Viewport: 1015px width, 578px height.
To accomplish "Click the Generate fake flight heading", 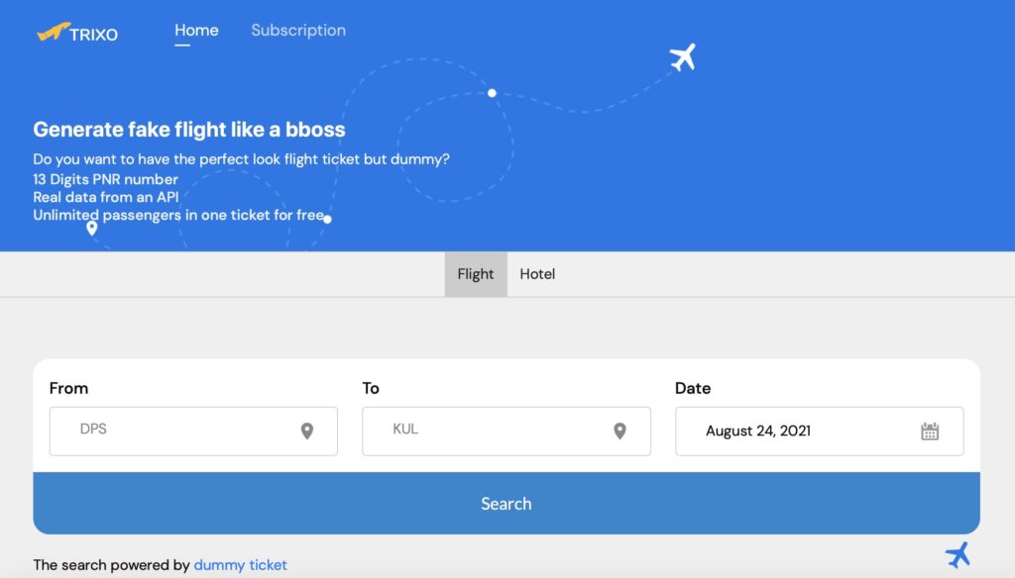I will (189, 130).
